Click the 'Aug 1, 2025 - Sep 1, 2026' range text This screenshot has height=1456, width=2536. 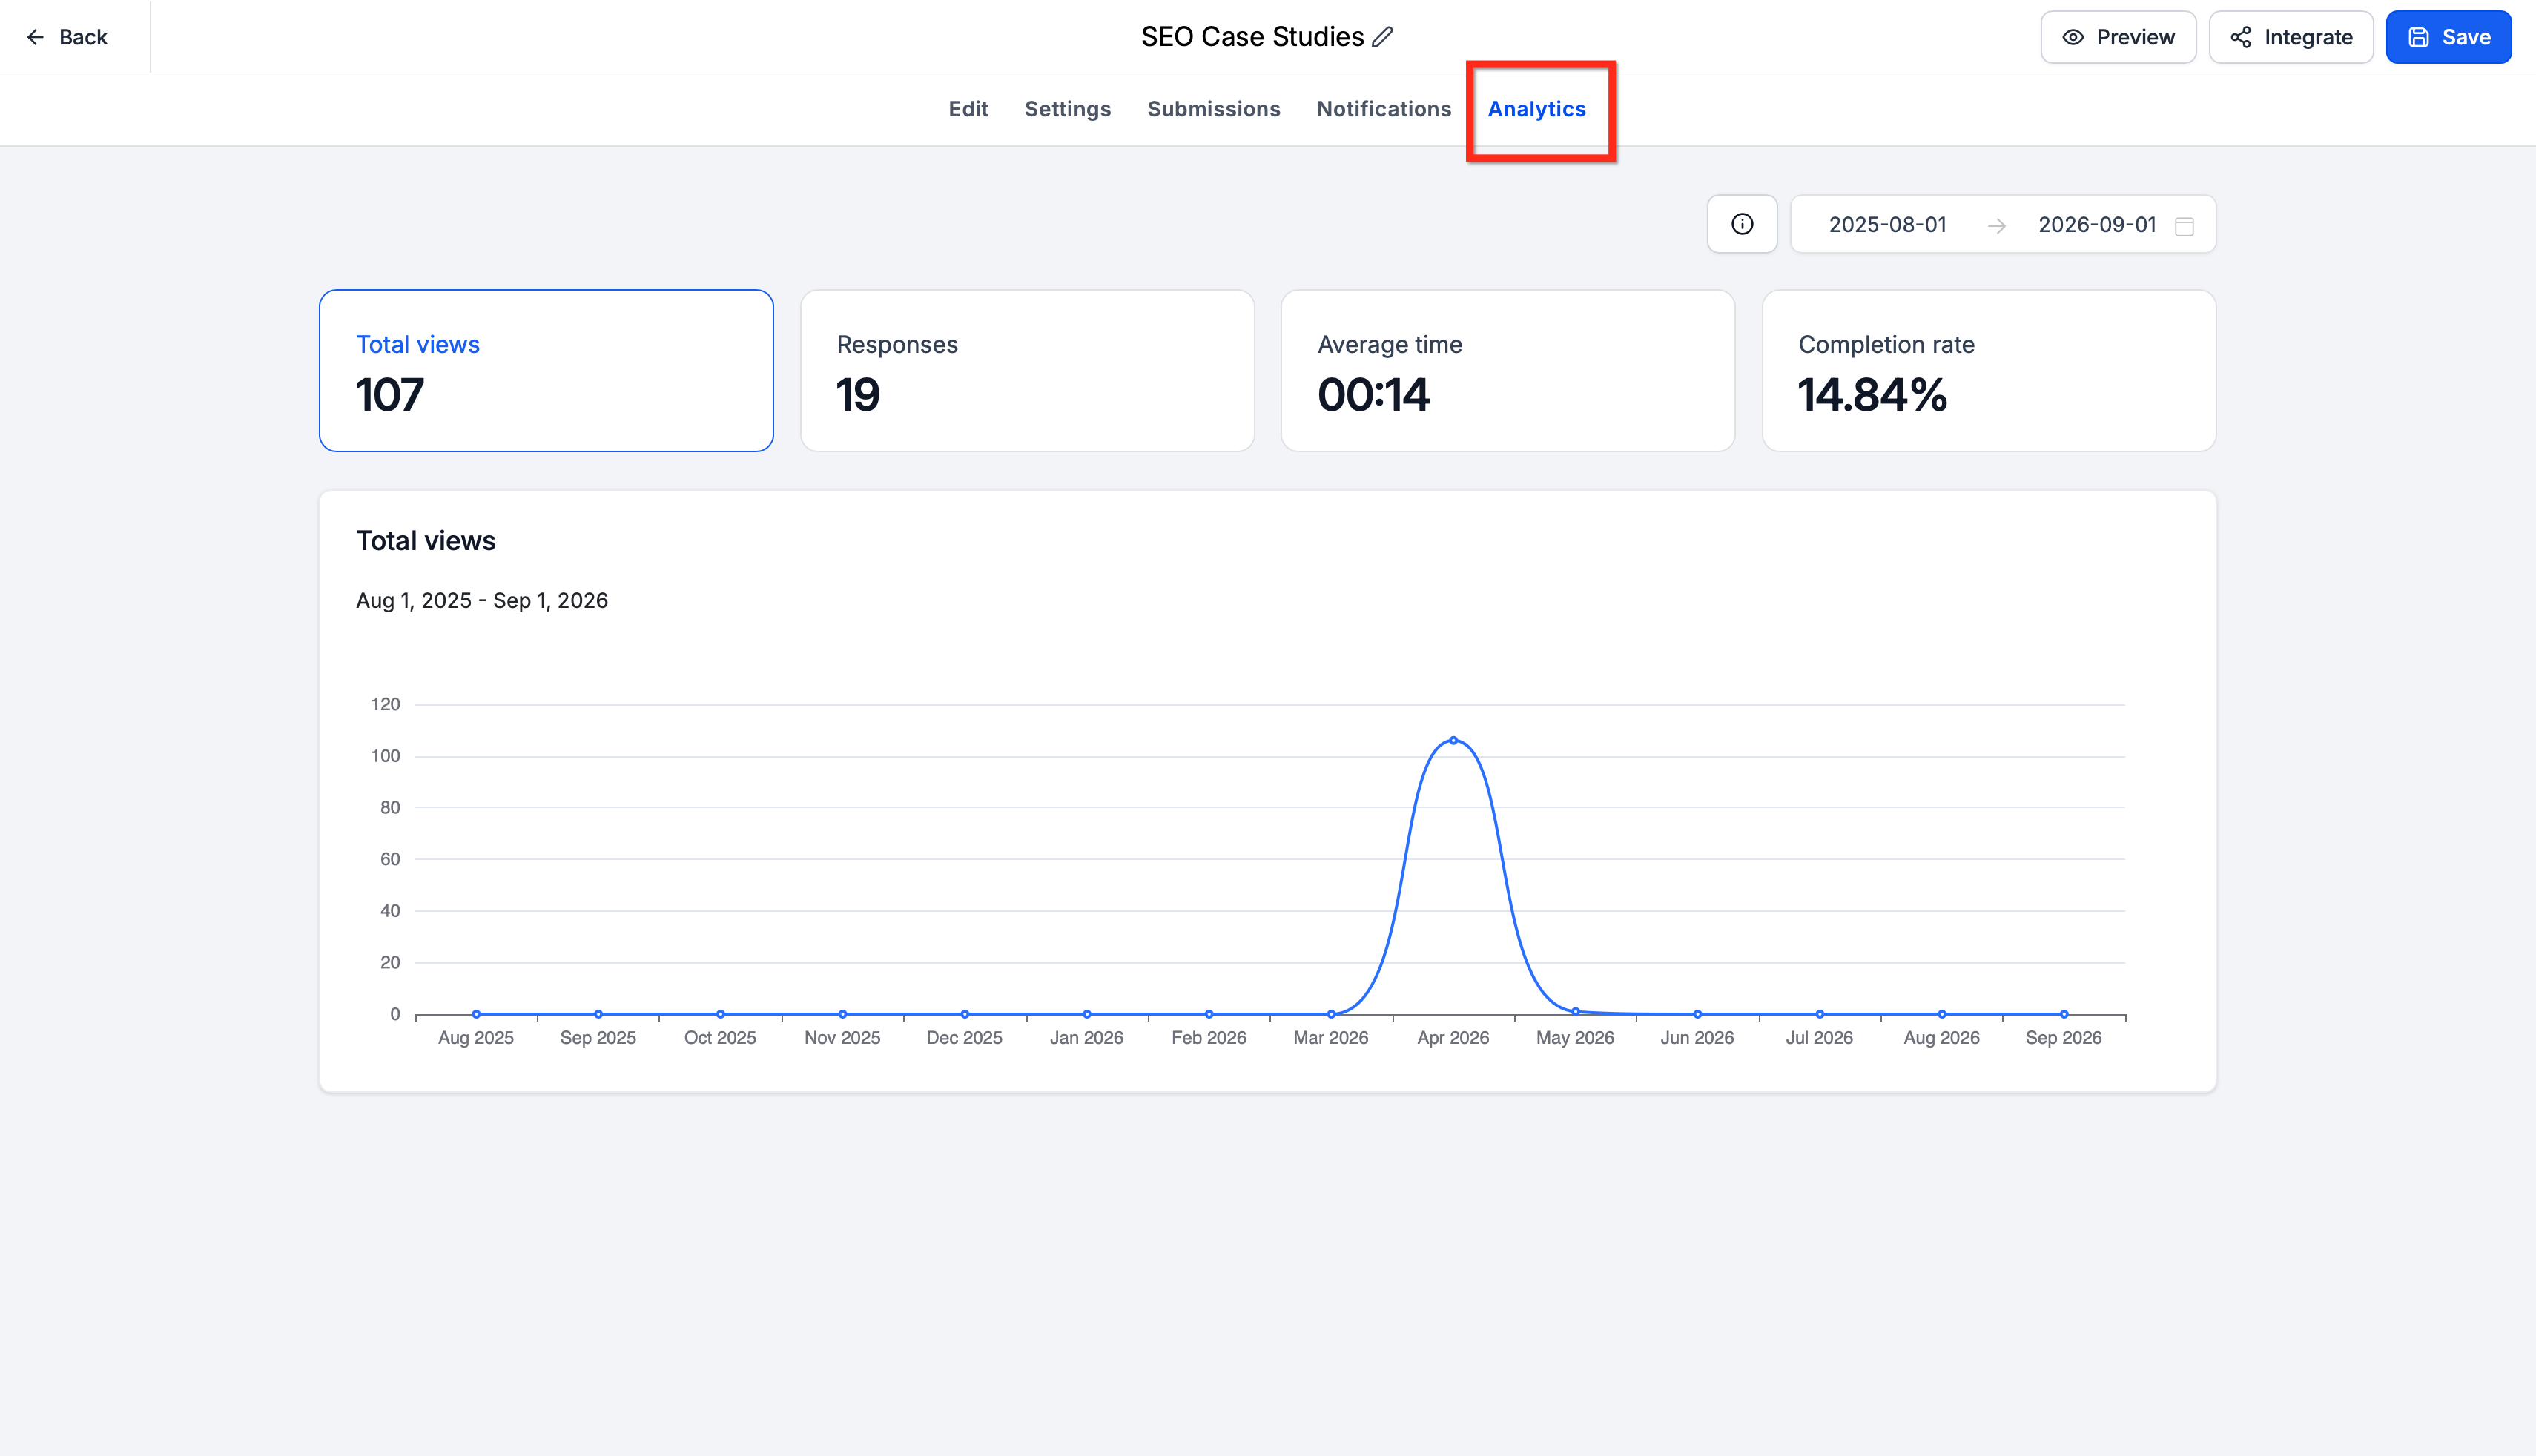click(482, 600)
